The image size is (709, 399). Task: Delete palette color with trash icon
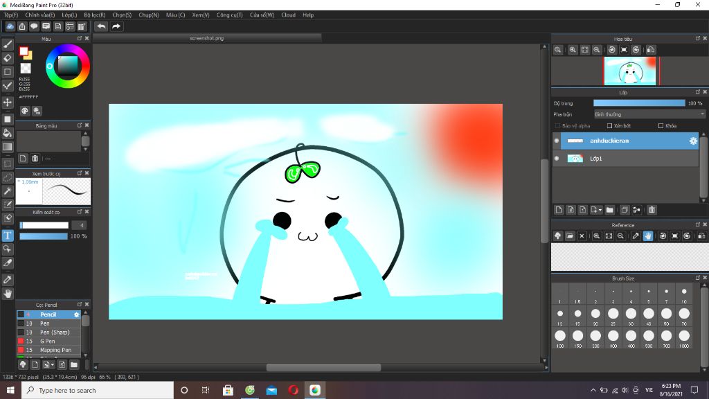click(35, 159)
